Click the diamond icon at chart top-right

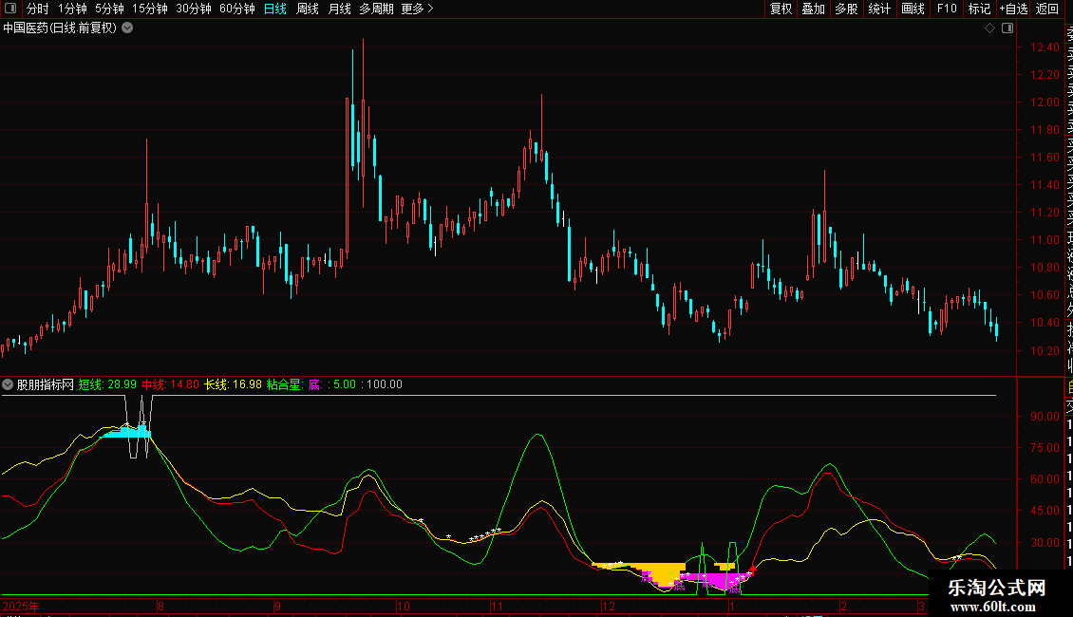(989, 28)
